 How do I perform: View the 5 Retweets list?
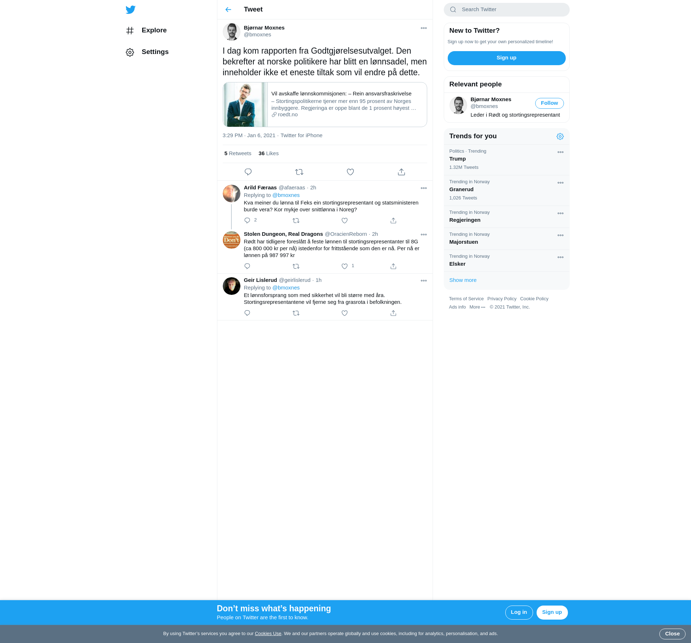pos(238,153)
